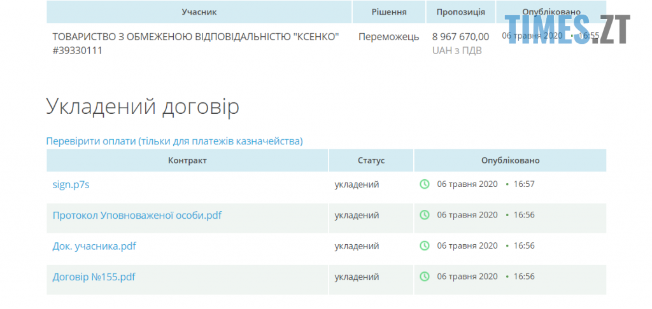Click Опубліковано header in the contract table
The image size is (652, 309).
point(510,160)
